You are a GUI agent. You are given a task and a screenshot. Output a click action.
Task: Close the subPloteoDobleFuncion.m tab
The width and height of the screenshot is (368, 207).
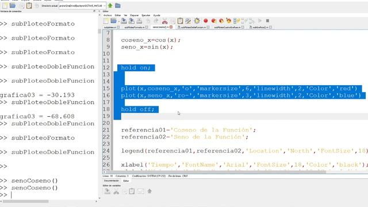click(x=208, y=27)
